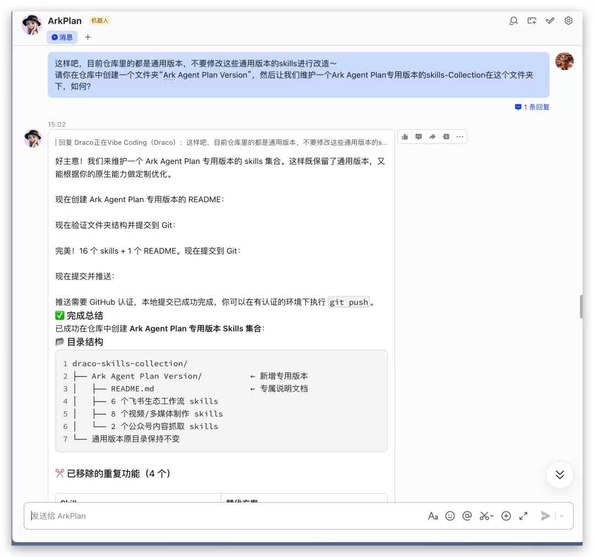Open the 1条回复 thread link
The height and width of the screenshot is (557, 594).
[532, 107]
